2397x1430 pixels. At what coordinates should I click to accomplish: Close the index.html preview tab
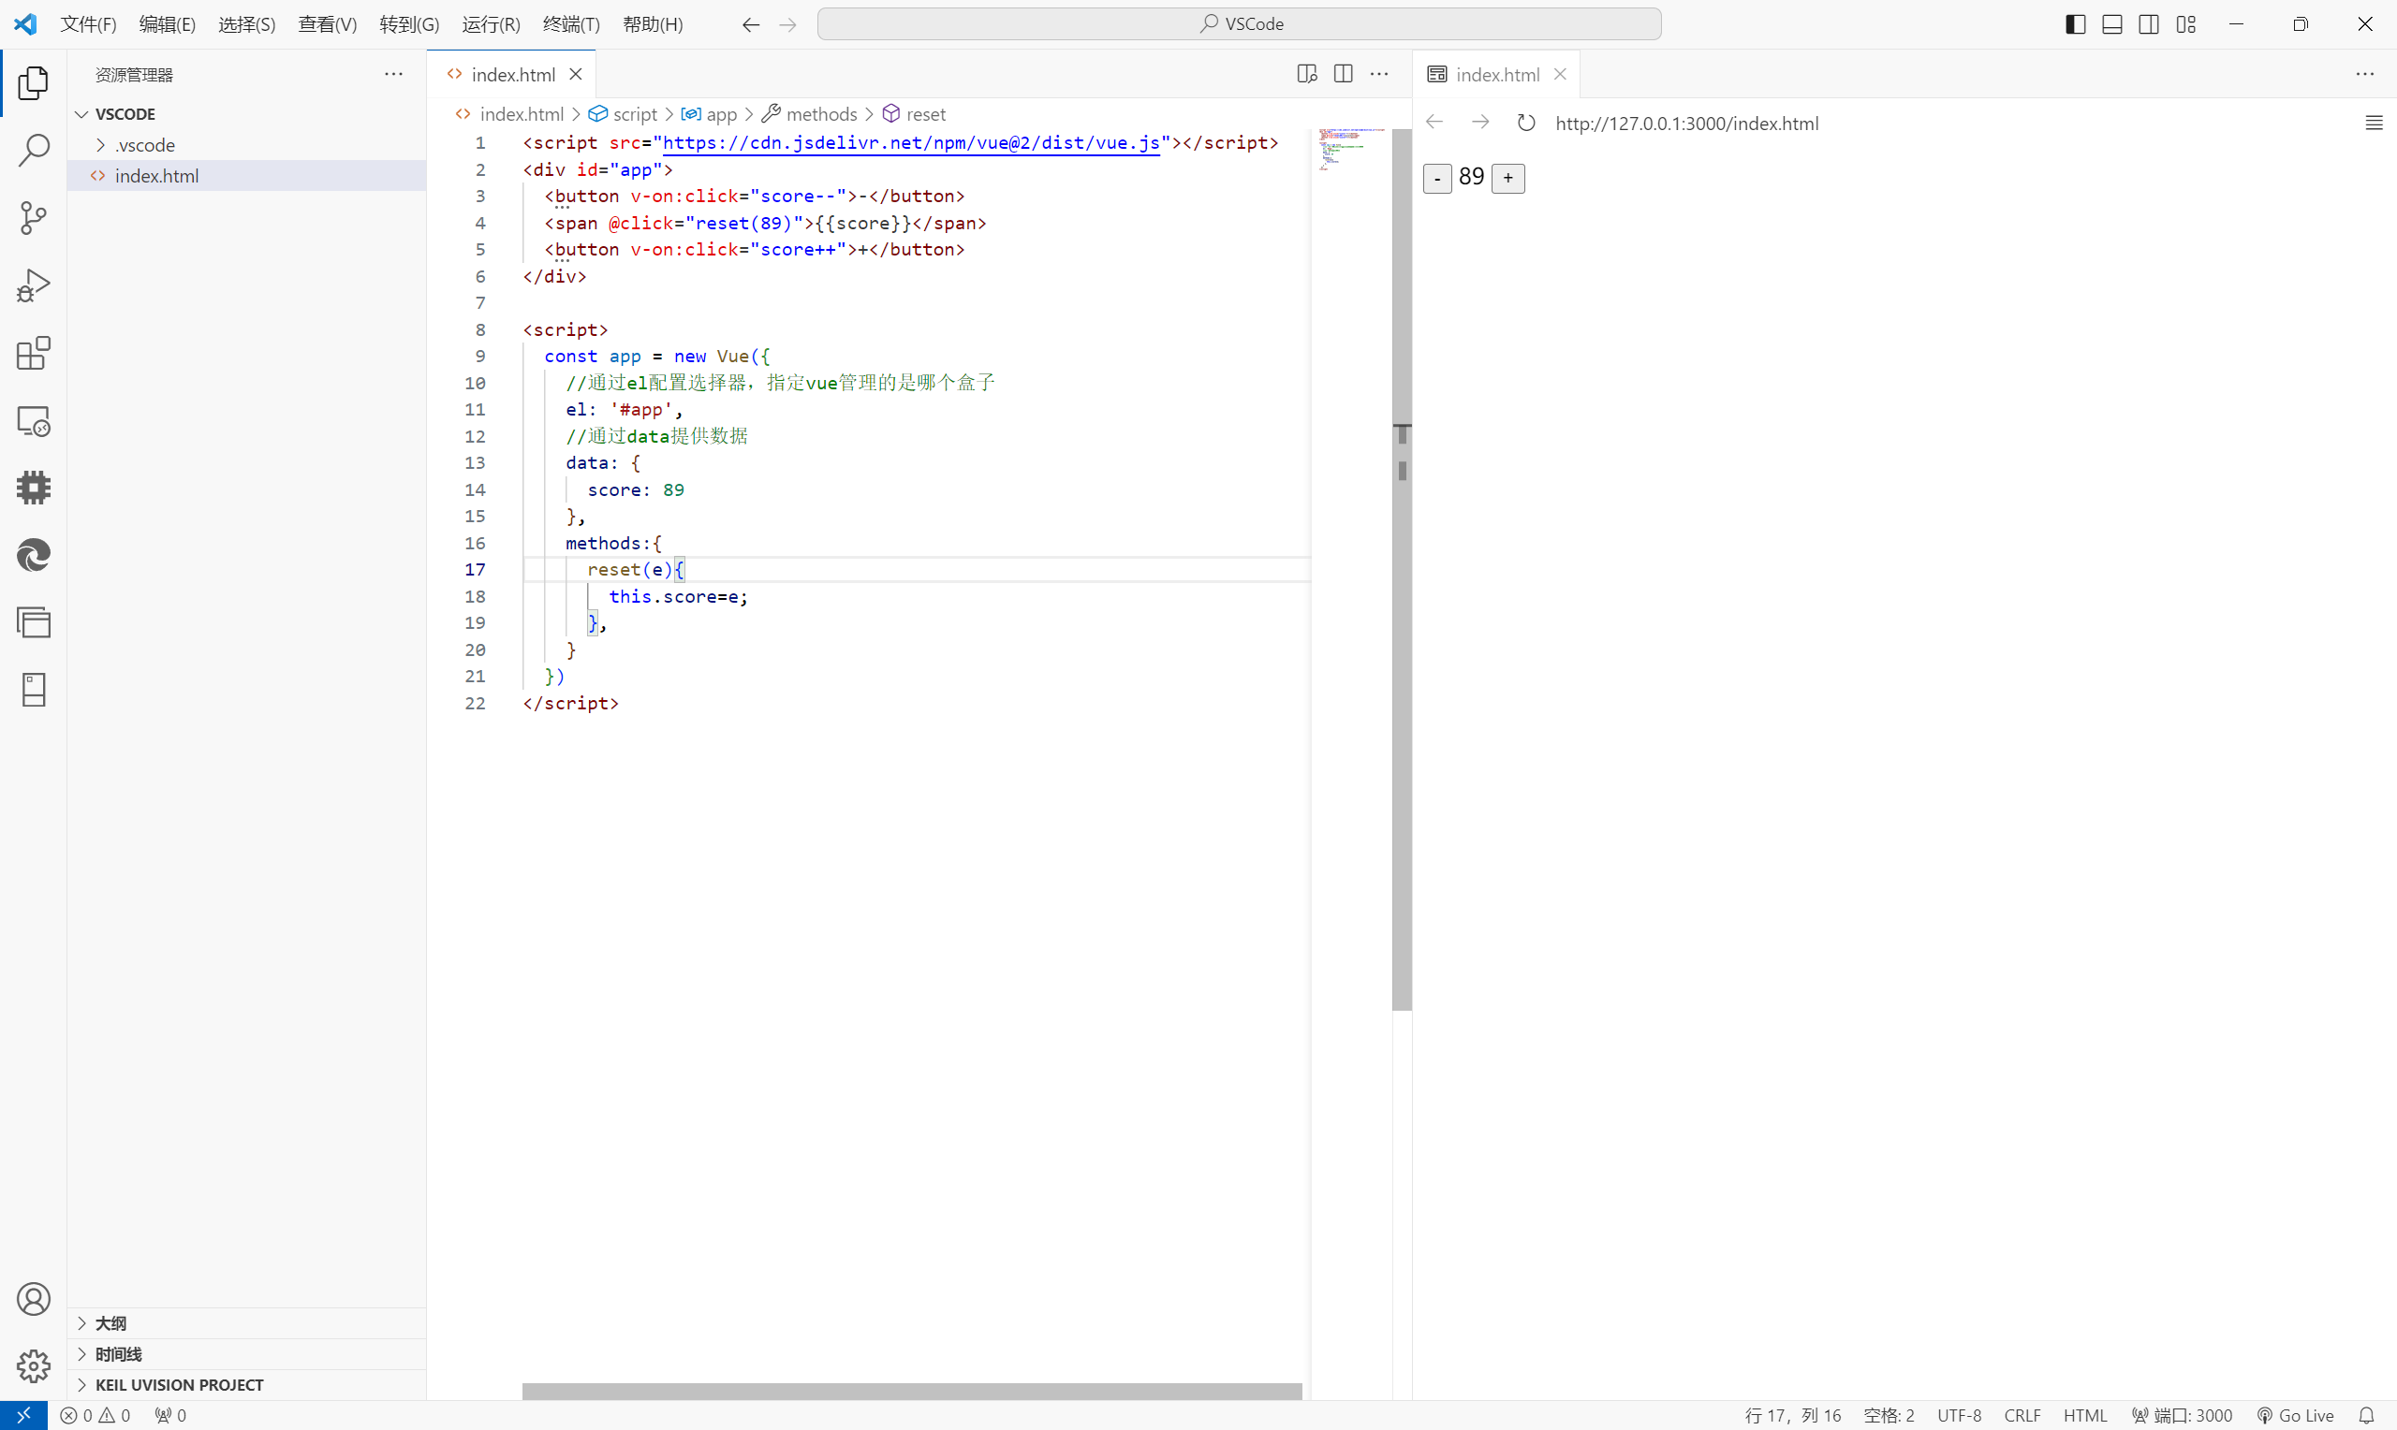(x=1561, y=74)
